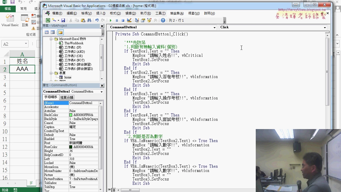Viewport: 341px width, 192px height.
Task: Collapse the Microsoft Excel 物件 tree node
Action: [x=51, y=39]
